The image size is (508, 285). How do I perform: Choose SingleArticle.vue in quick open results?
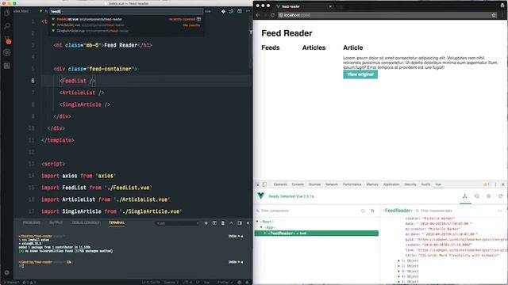(126, 31)
